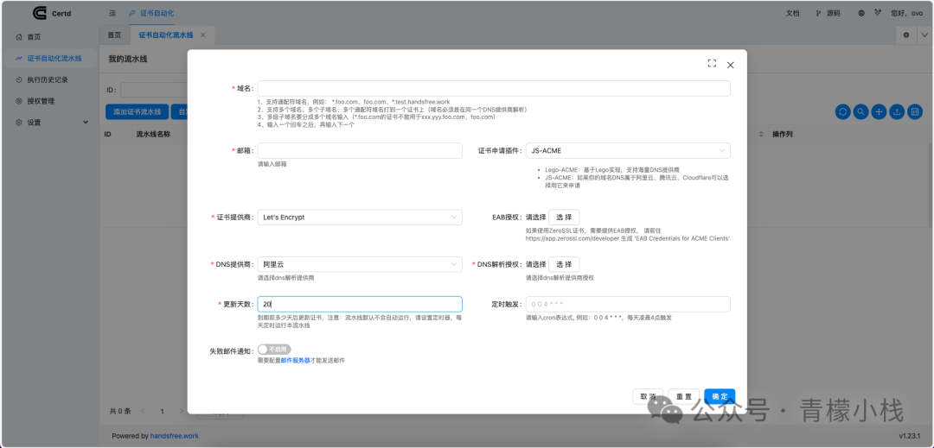Click the 重置 button
934x448 pixels.
[x=684, y=396]
